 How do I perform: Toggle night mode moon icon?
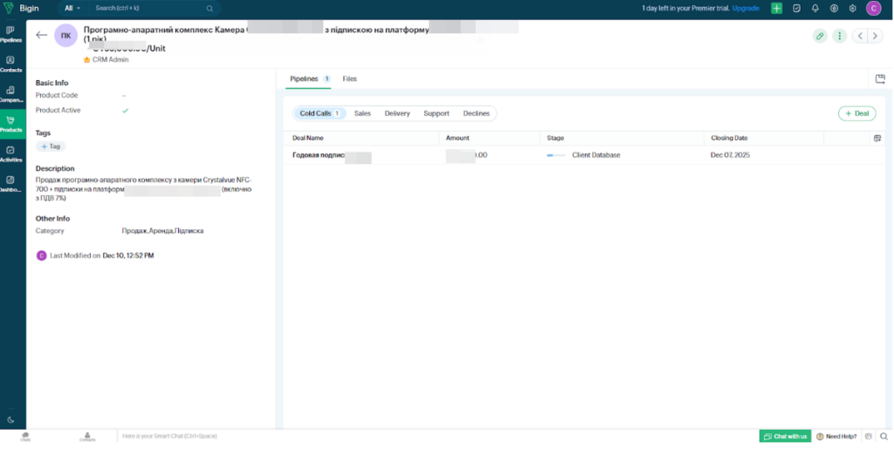[10, 419]
